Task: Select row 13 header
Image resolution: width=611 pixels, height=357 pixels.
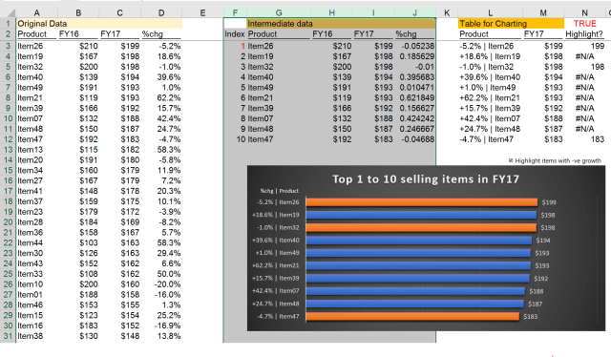Action: pyautogui.click(x=8, y=150)
